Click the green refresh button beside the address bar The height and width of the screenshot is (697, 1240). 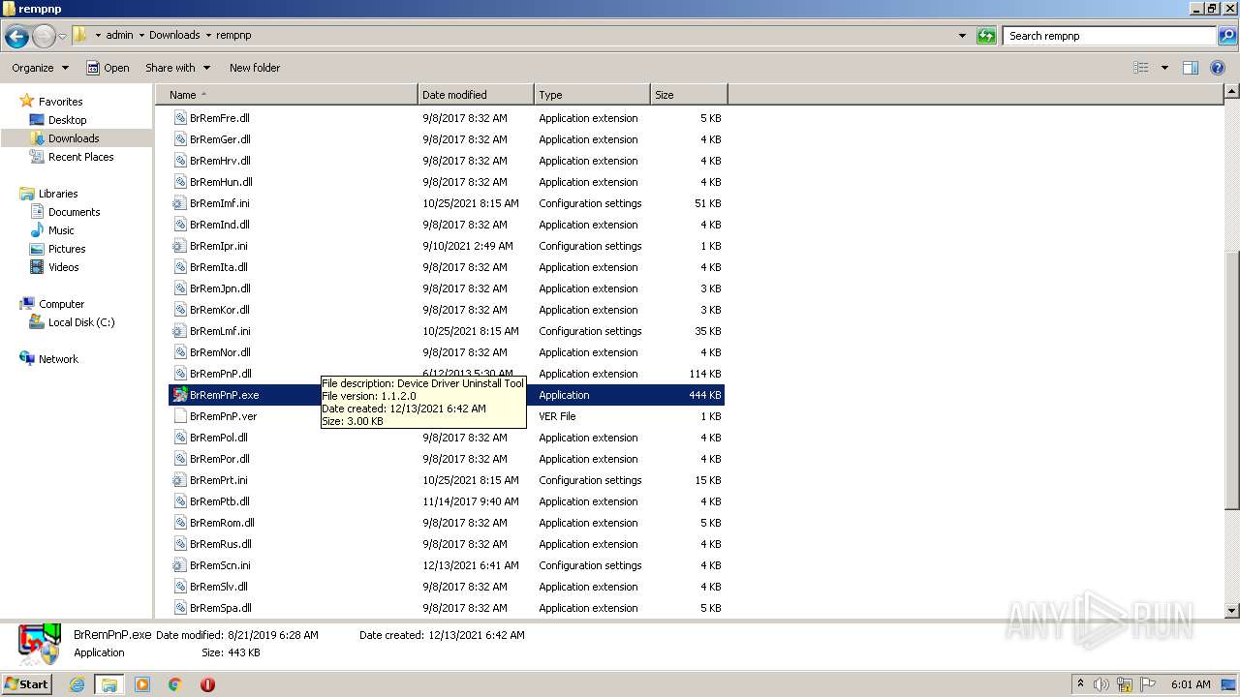click(986, 36)
